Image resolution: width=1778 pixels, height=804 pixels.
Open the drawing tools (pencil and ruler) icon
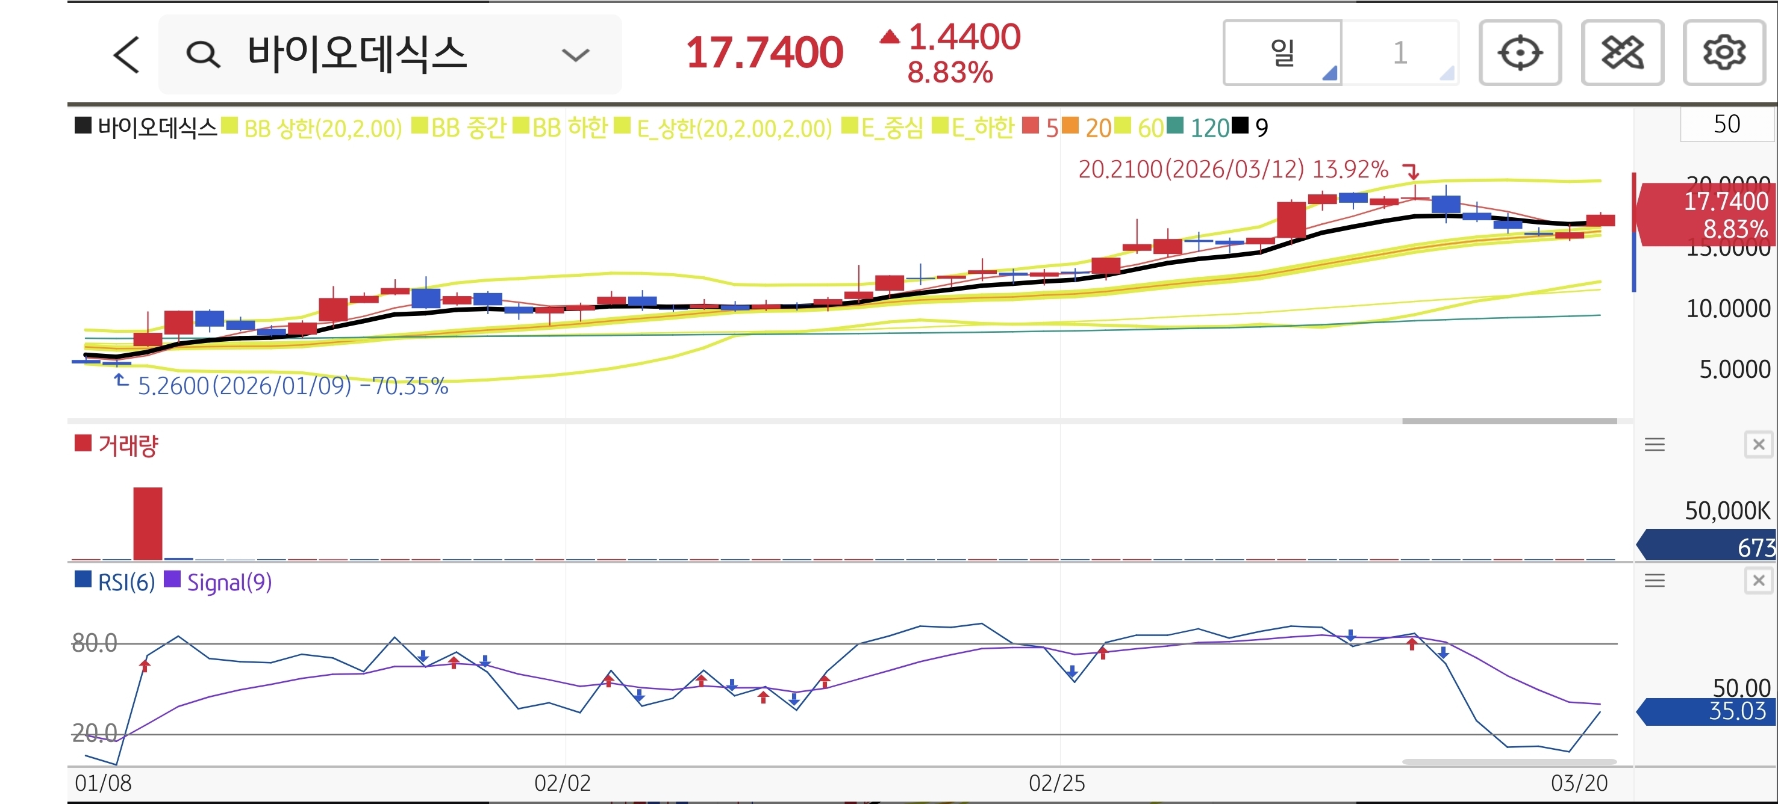point(1621,53)
